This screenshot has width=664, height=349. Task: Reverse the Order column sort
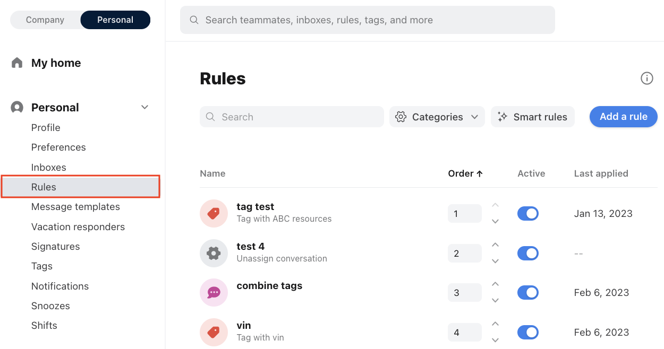pos(465,173)
